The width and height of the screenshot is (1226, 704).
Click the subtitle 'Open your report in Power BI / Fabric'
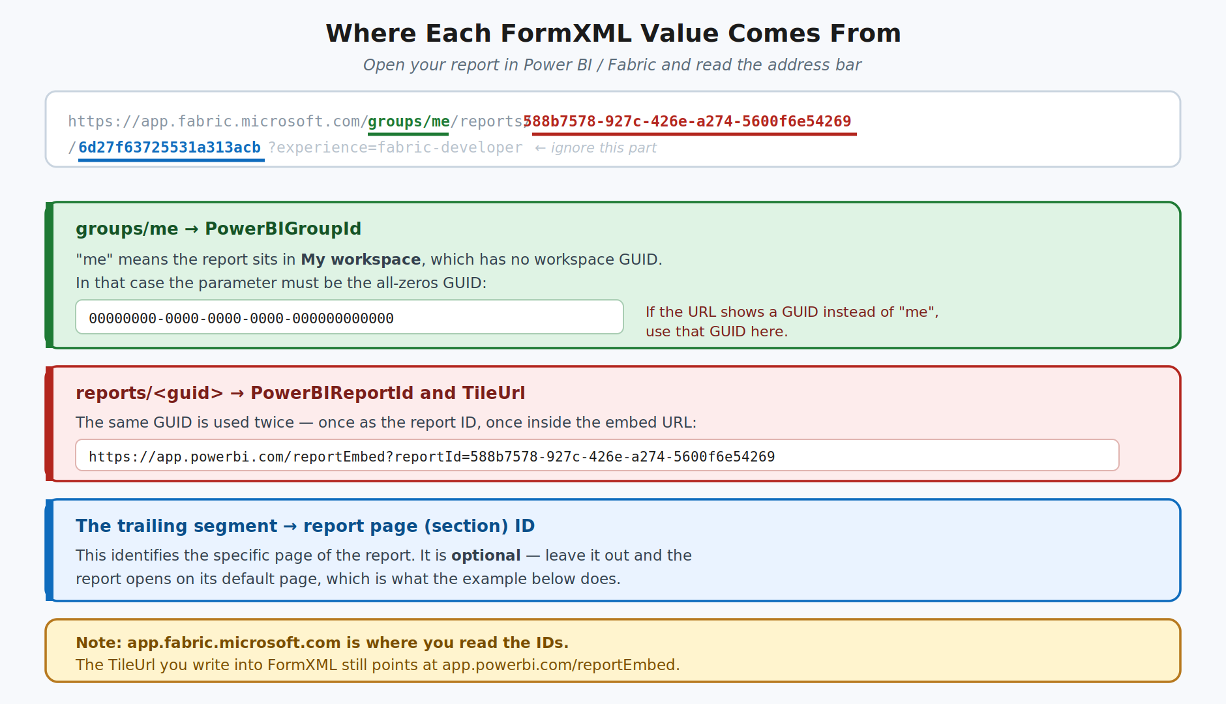[x=612, y=65]
